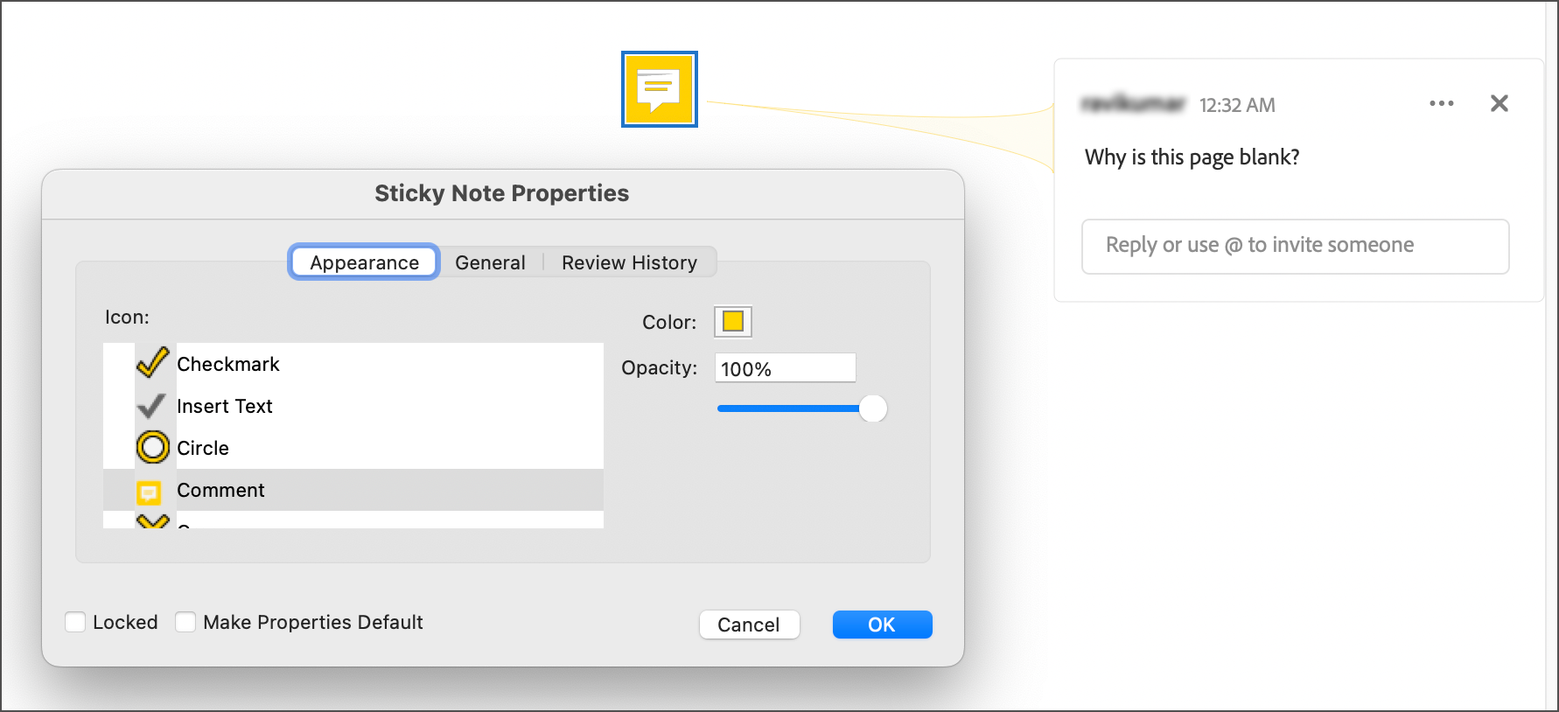Select the Checkmark icon option
The height and width of the screenshot is (712, 1559).
pyautogui.click(x=227, y=364)
